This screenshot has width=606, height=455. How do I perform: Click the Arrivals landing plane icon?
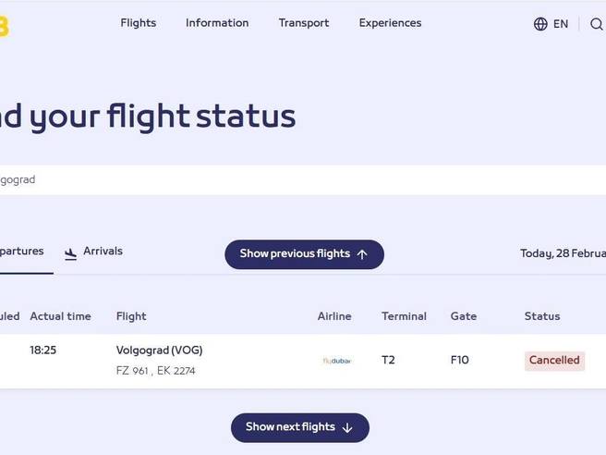70,253
